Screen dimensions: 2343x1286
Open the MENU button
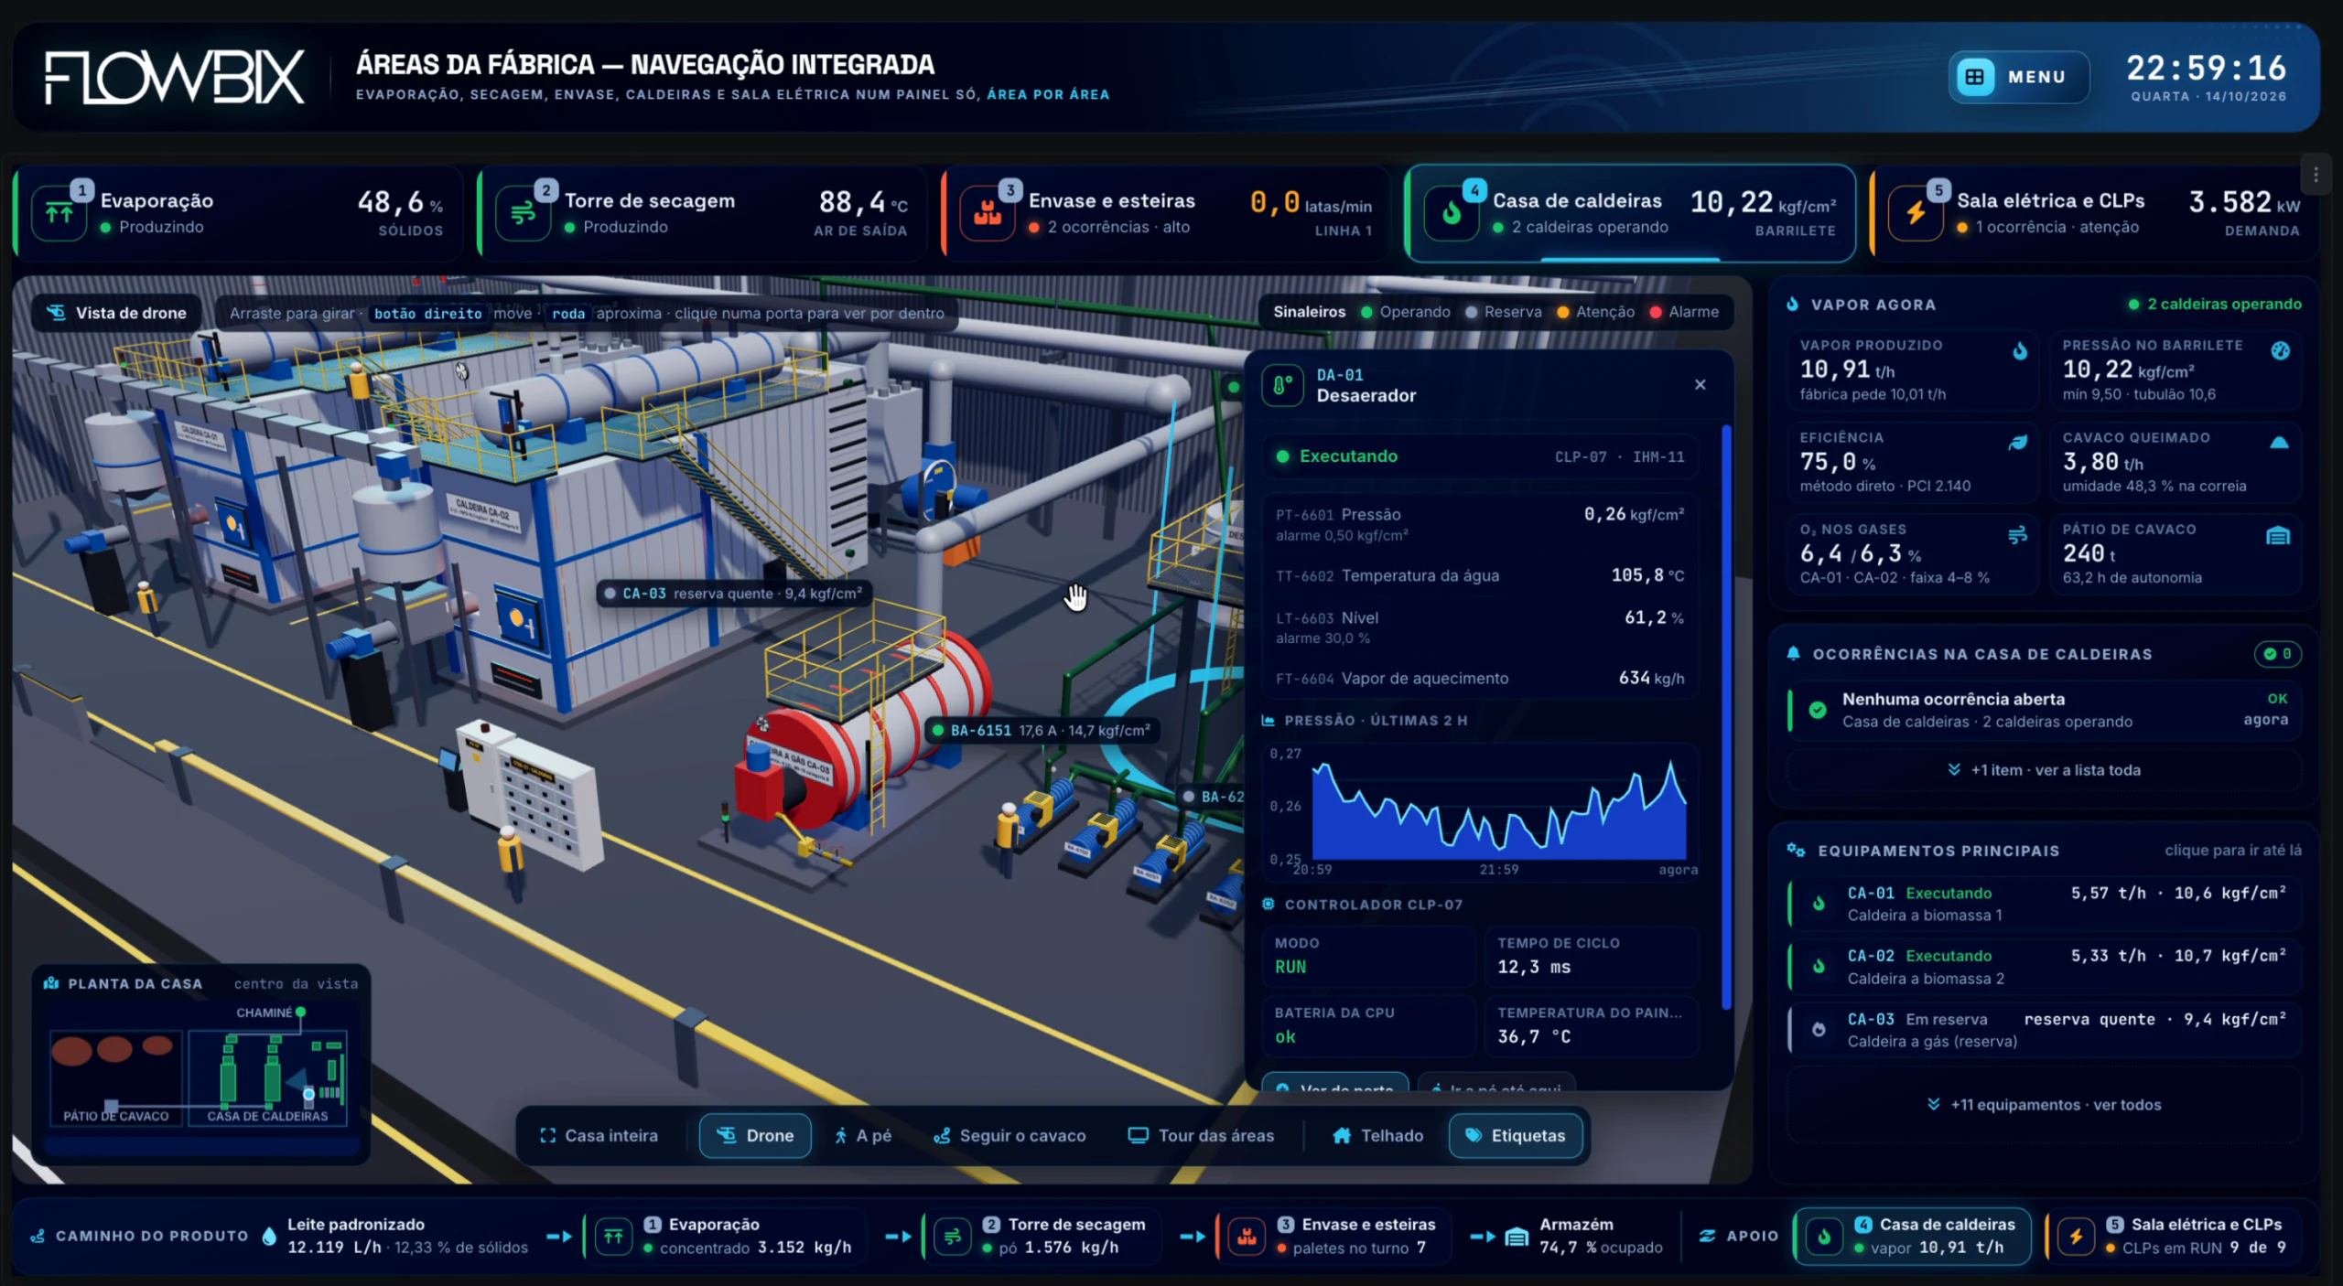tap(2018, 77)
